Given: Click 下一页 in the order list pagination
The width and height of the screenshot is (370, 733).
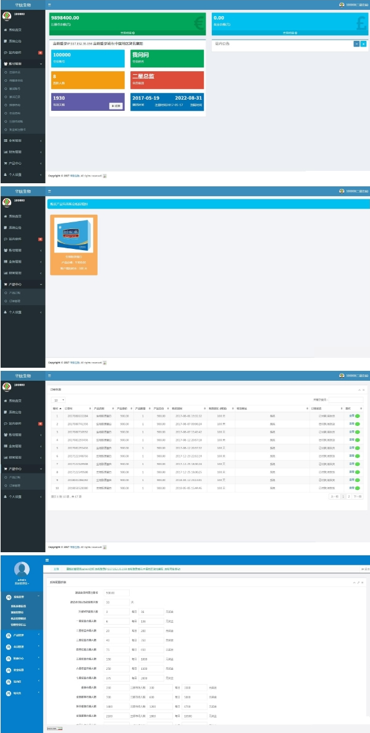Looking at the screenshot, I should (x=358, y=497).
